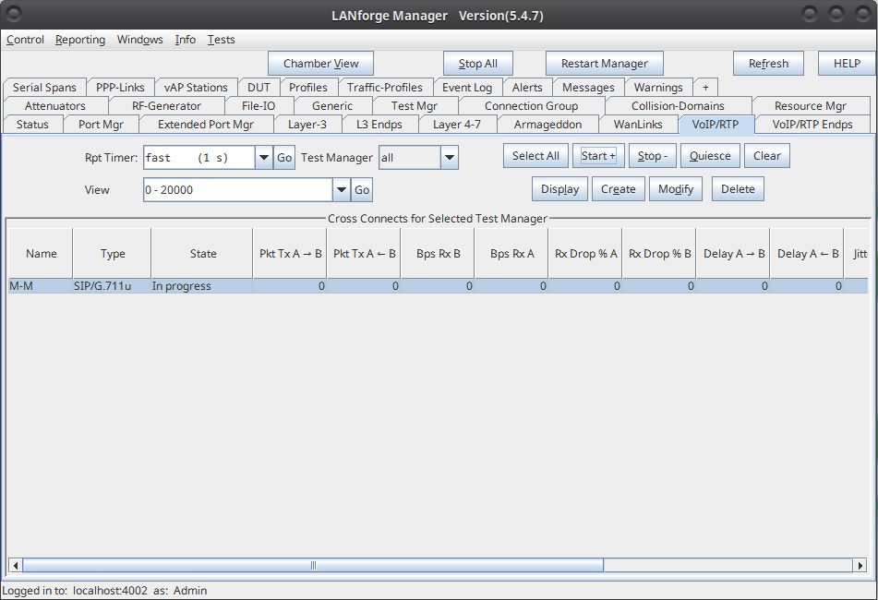Click the Stop - button
The width and height of the screenshot is (878, 600).
pos(653,156)
